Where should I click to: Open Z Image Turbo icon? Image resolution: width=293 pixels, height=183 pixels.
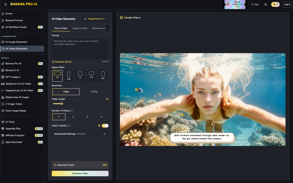3,104
